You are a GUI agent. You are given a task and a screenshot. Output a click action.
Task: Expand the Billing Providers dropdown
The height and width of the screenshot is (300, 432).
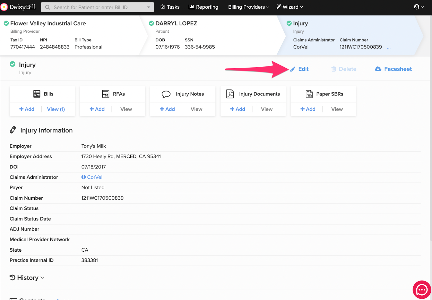coord(249,7)
